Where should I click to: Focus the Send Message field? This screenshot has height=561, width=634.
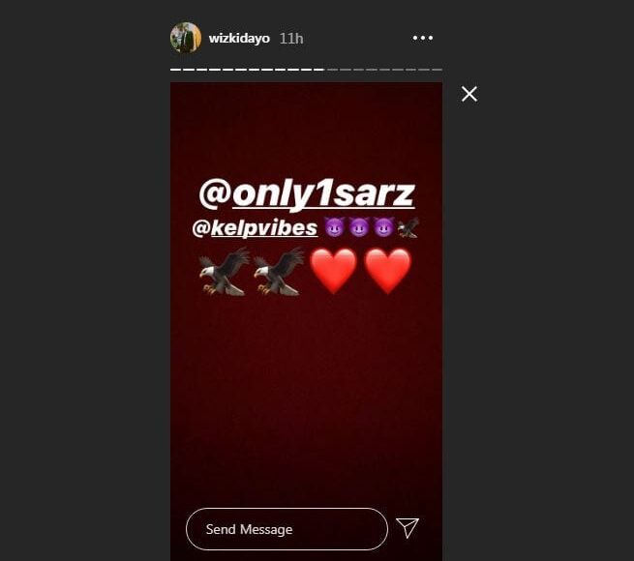(287, 529)
